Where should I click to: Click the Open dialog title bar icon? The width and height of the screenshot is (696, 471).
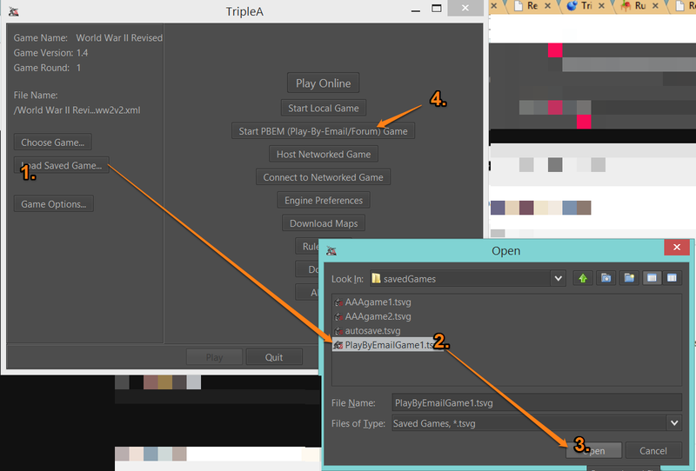tap(331, 250)
